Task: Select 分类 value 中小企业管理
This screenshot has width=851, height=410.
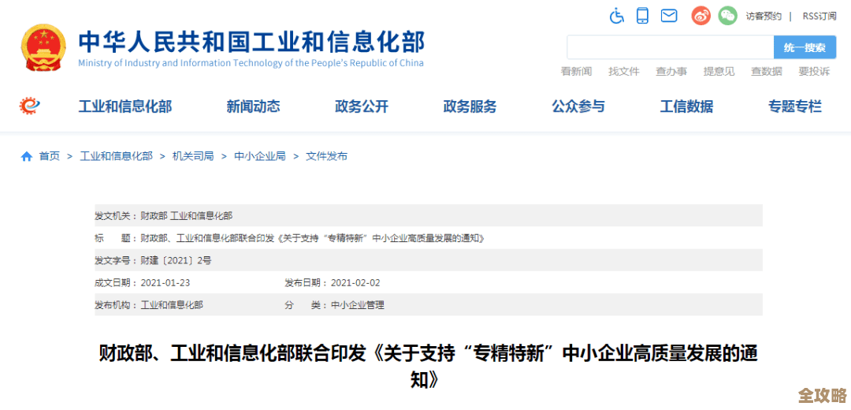Action: pyautogui.click(x=357, y=305)
